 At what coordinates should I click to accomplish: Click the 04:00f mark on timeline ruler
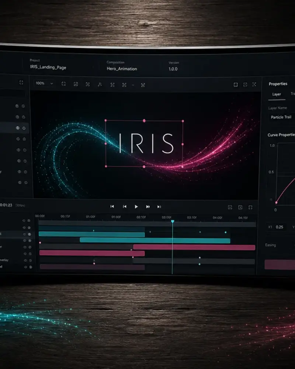coord(217,218)
